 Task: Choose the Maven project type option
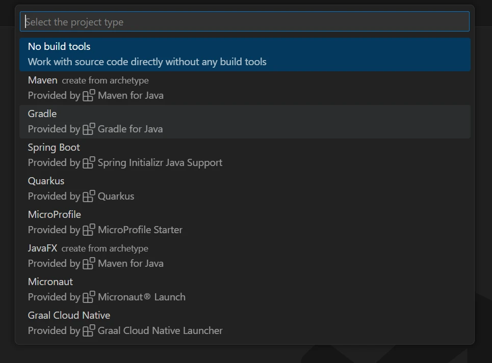click(43, 80)
